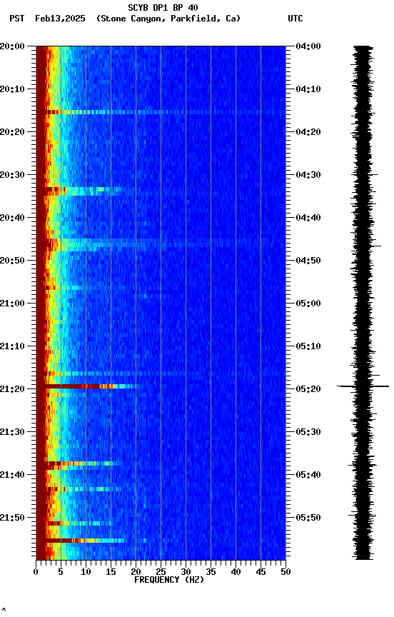Click the PST time label 20:10
Screen dimensions: 394x617
[x=12, y=89]
